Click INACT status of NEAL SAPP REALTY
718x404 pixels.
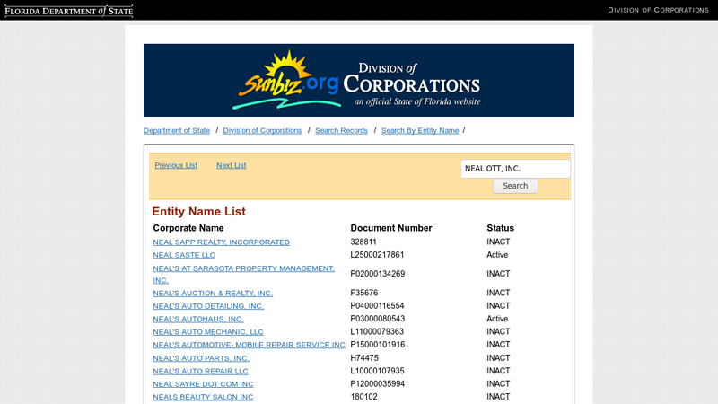(498, 242)
